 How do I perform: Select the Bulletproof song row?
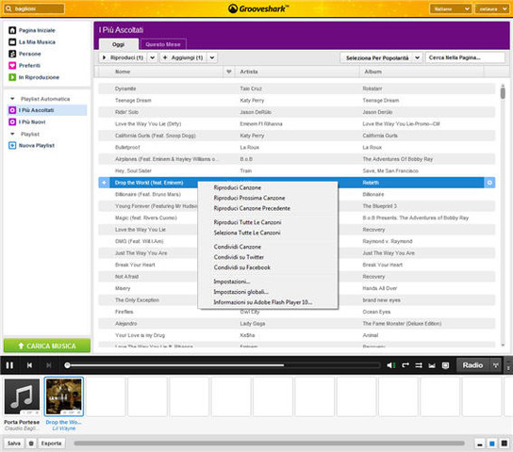297,147
